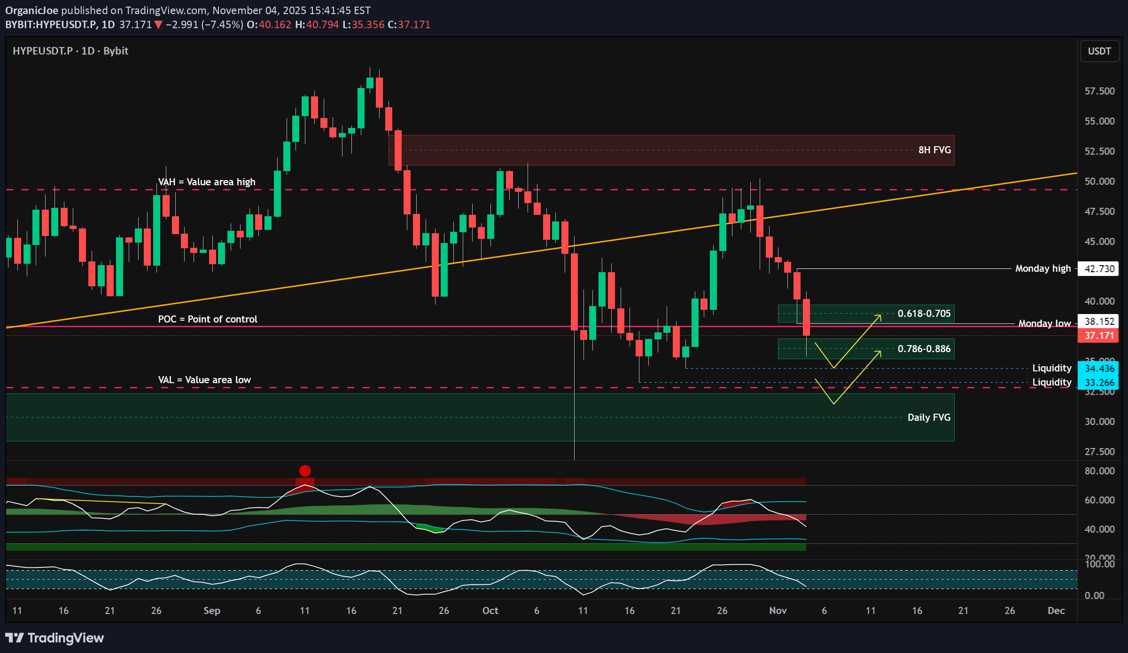Image resolution: width=1128 pixels, height=653 pixels.
Task: Click the HYPEUSDT.P · 1D · Bybit title
Action: pos(70,51)
